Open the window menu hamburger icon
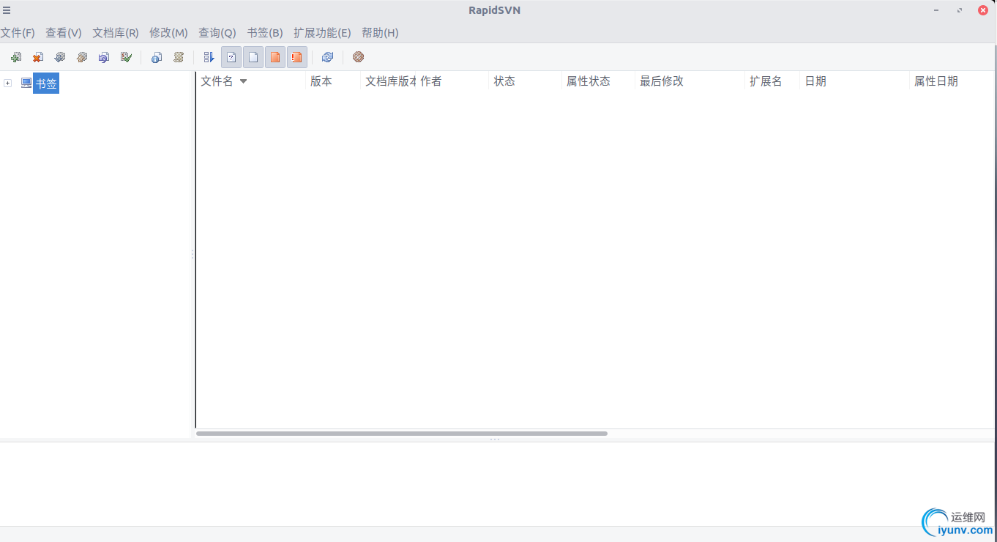This screenshot has width=997, height=542. [7, 10]
